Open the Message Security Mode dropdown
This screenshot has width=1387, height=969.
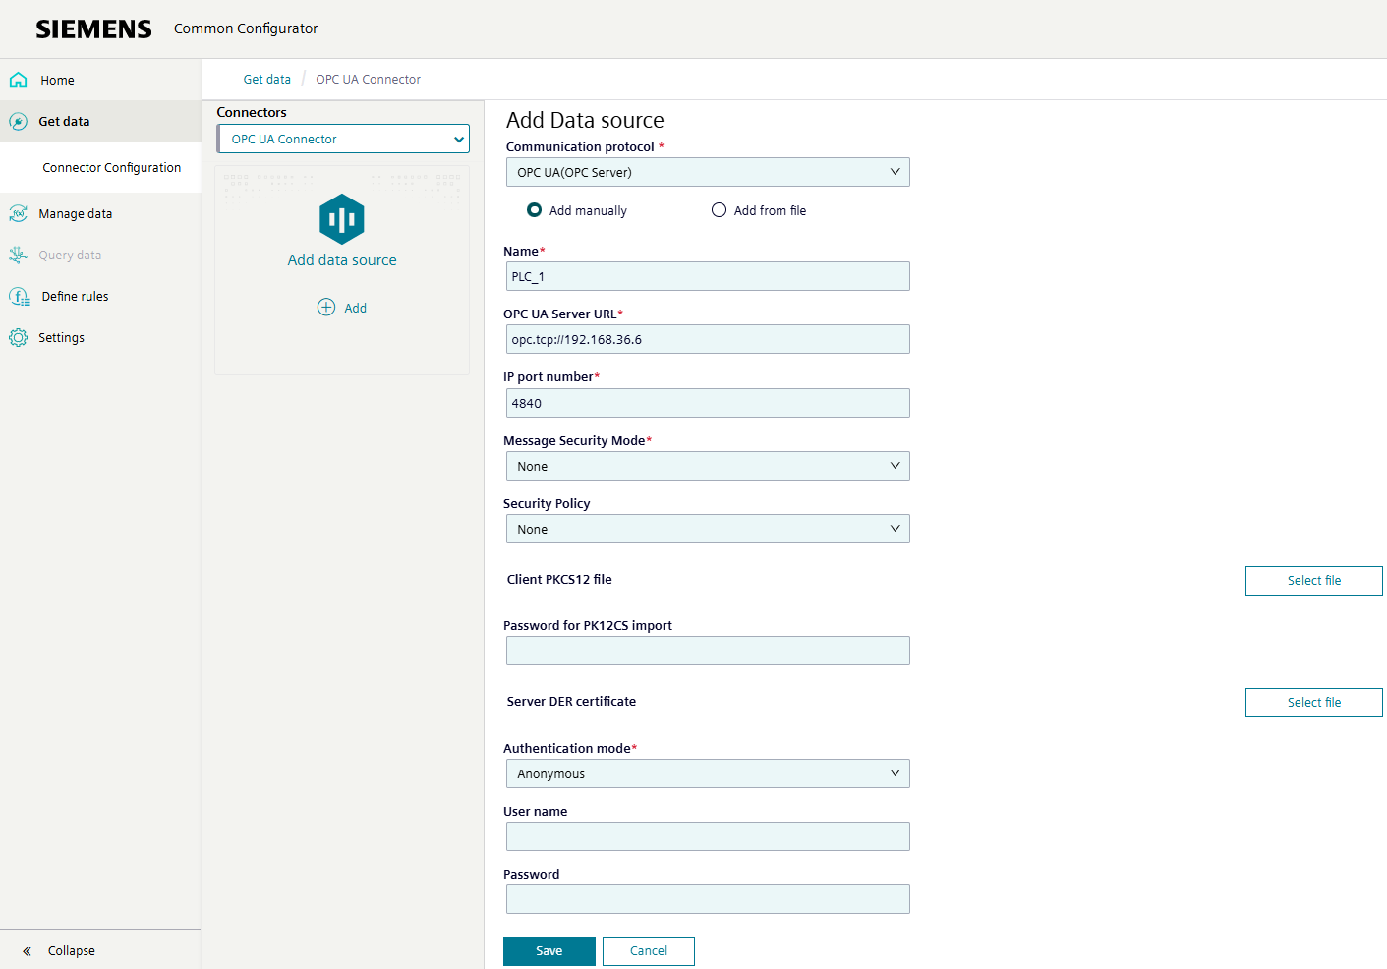click(708, 467)
